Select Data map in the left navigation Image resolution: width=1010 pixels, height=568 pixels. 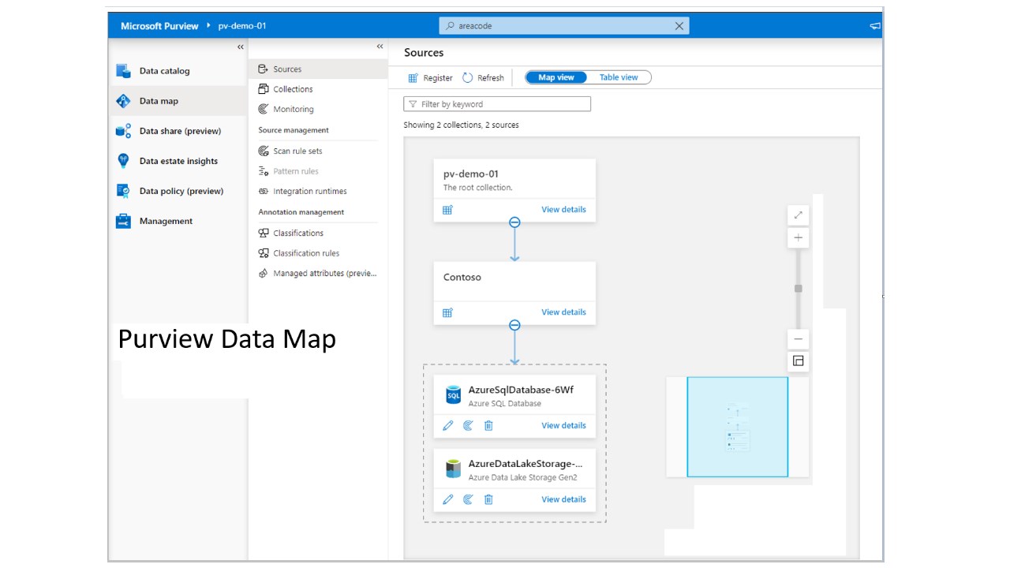pyautogui.click(x=159, y=101)
